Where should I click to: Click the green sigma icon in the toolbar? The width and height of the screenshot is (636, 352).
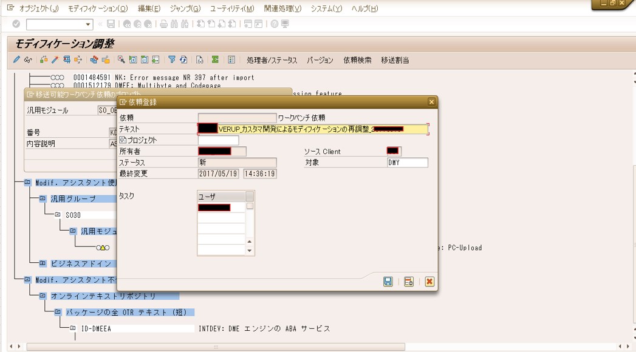click(215, 60)
